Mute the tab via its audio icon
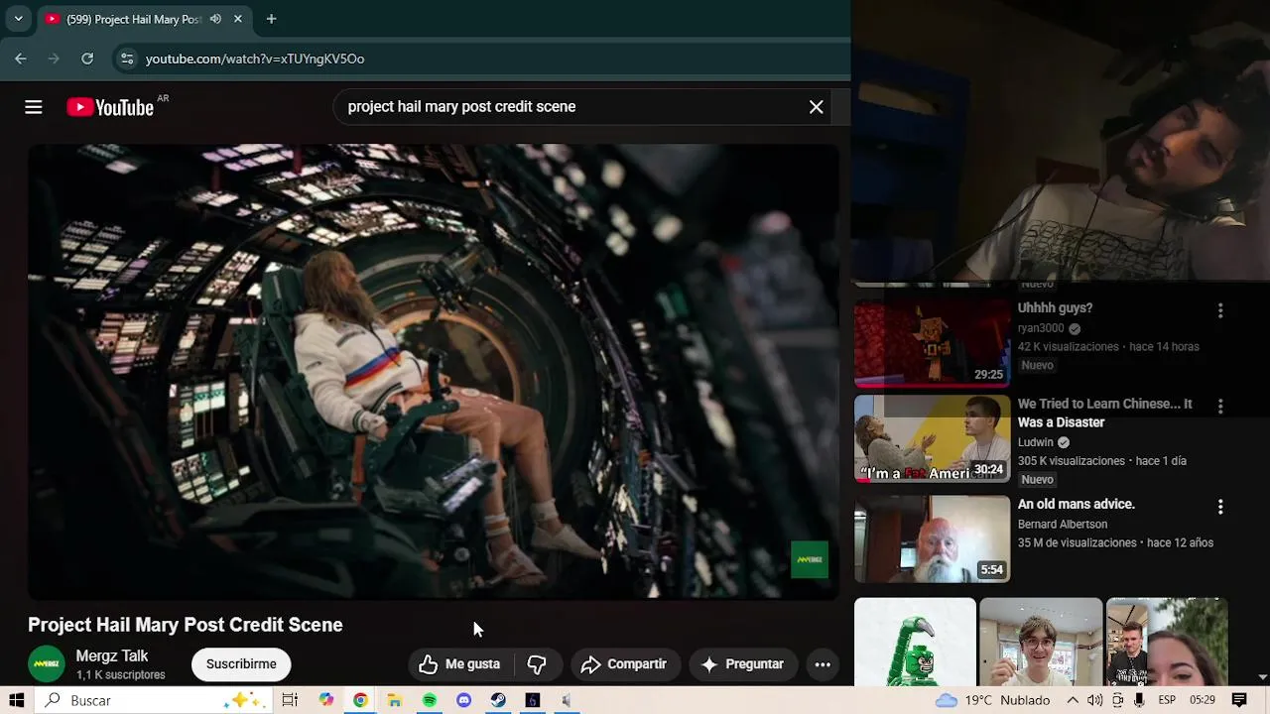 click(215, 19)
